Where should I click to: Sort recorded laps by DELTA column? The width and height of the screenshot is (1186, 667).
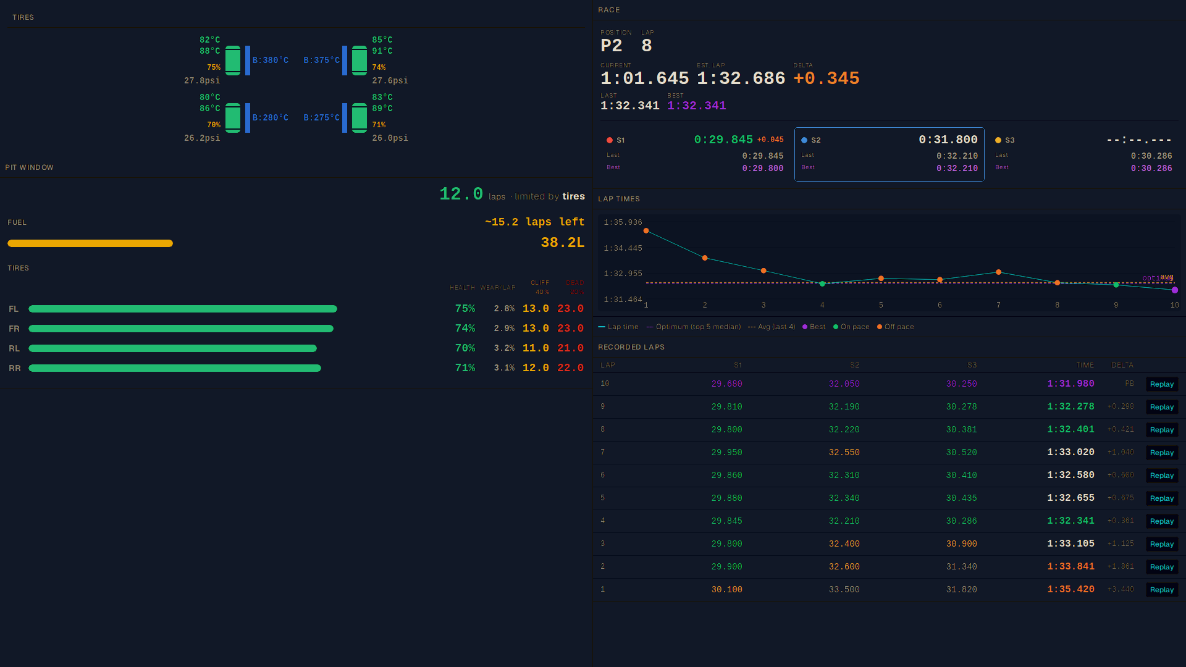point(1122,365)
